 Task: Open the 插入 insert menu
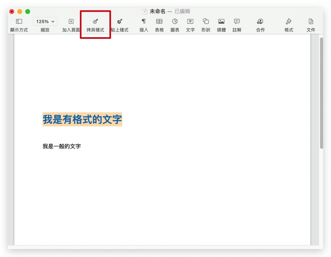[144, 25]
